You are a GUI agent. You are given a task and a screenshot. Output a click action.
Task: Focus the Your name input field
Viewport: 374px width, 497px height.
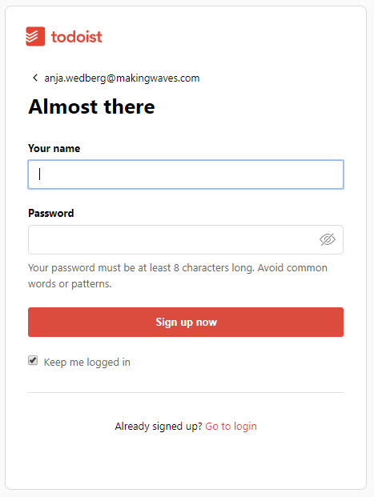186,174
